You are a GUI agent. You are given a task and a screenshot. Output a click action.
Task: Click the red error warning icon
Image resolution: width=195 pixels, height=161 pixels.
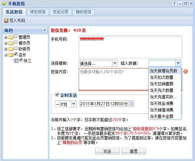tap(186, 71)
